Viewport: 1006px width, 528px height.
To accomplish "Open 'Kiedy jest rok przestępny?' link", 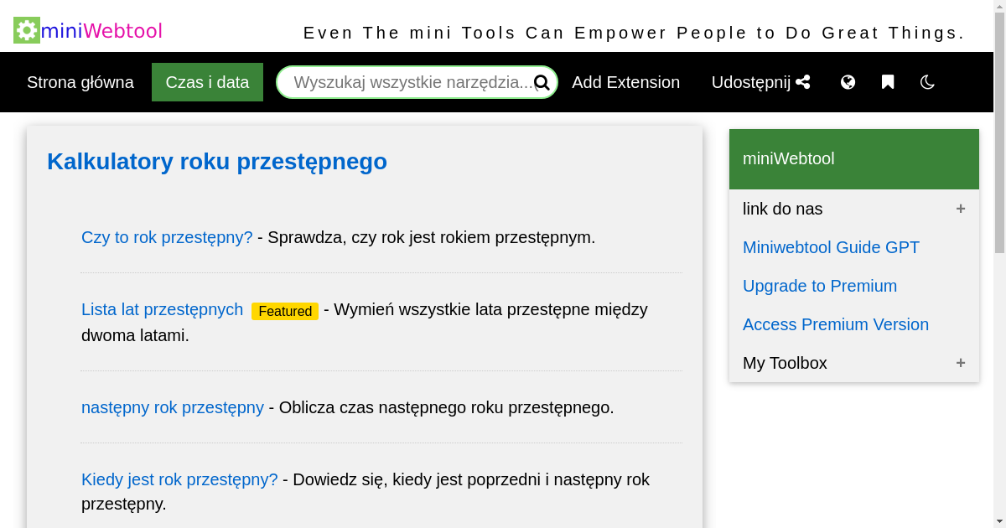I will [x=179, y=479].
